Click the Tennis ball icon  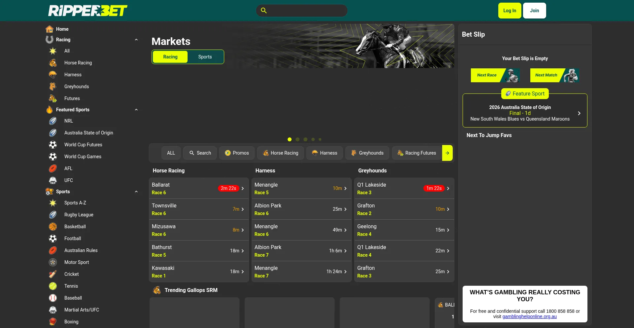pos(53,286)
